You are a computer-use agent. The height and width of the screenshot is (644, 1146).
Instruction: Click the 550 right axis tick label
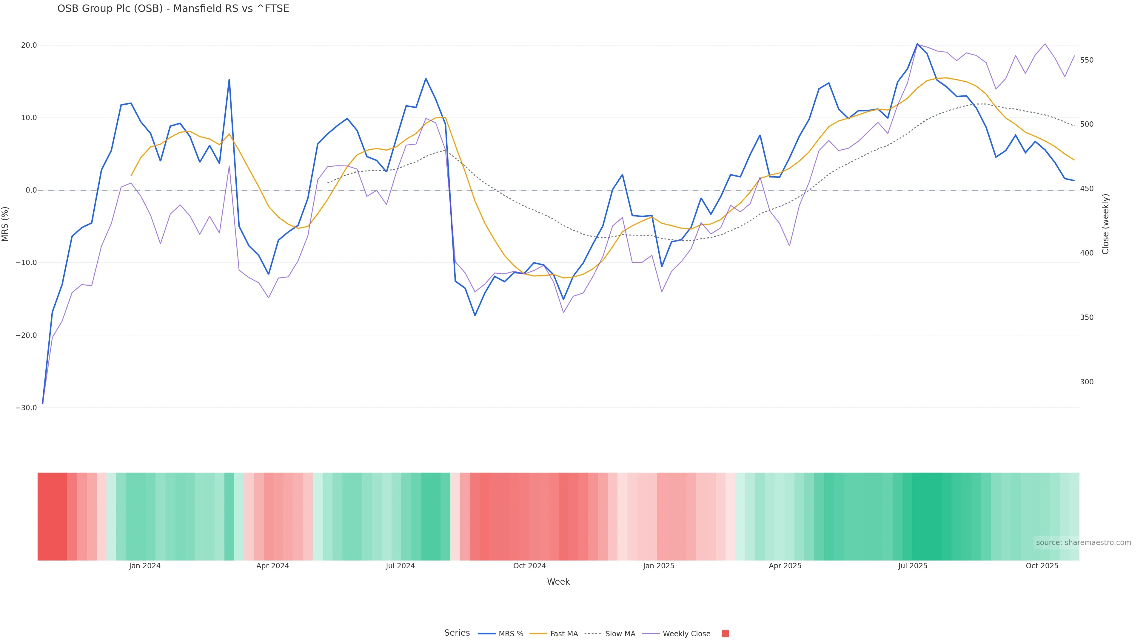[1086, 60]
